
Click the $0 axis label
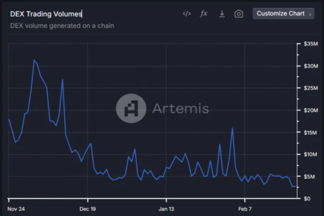[x=307, y=199]
